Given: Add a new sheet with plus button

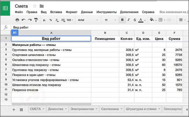Looking at the screenshot, I should tap(14, 109).
